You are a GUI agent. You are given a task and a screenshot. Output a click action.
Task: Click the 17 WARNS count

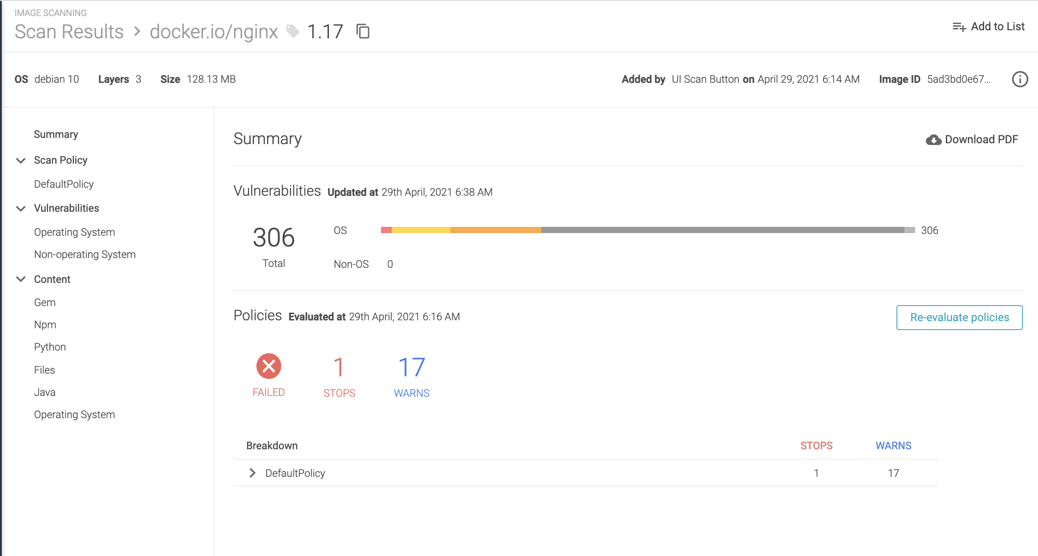(412, 376)
